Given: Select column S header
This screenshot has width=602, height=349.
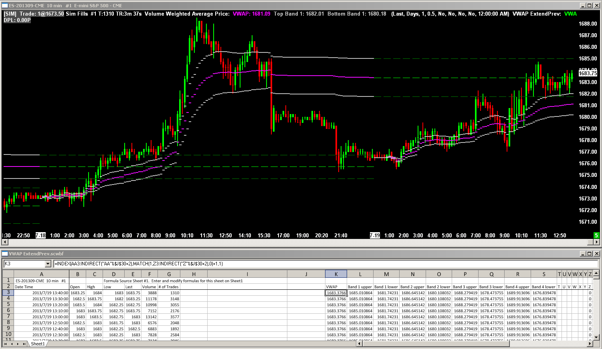Looking at the screenshot, I should [544, 274].
